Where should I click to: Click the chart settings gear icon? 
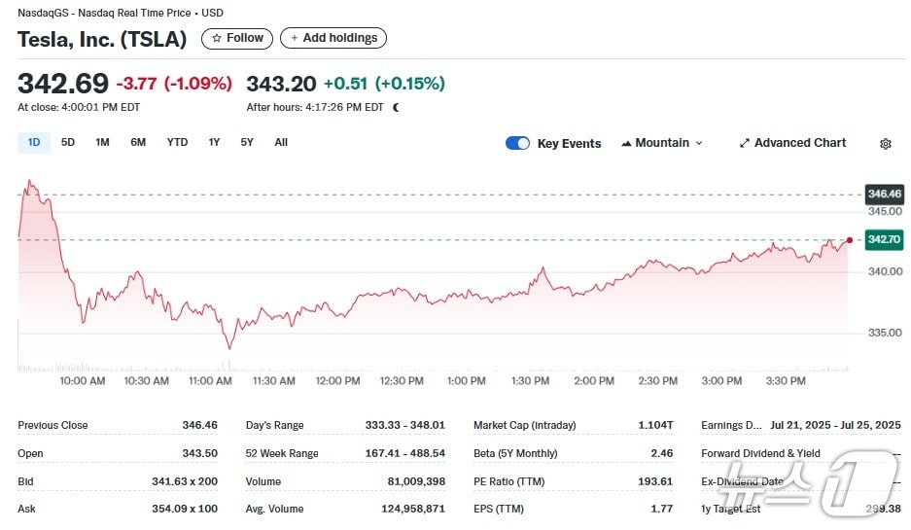pos(885,144)
